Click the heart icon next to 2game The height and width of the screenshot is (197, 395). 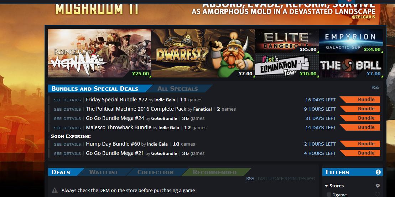pyautogui.click(x=377, y=195)
